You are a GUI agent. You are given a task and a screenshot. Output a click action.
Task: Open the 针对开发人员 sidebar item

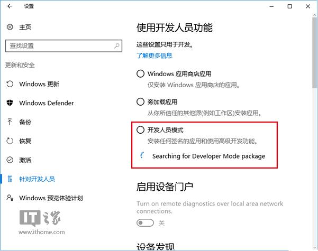(x=37, y=179)
